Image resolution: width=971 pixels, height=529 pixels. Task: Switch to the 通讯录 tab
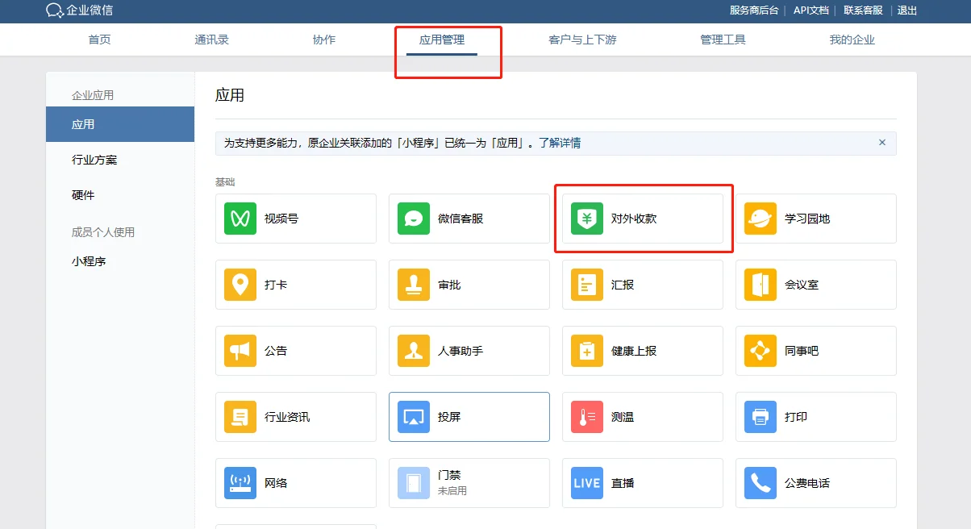click(211, 40)
